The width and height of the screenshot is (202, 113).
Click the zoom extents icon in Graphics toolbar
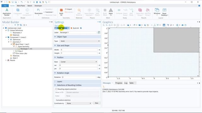(x=115, y=25)
